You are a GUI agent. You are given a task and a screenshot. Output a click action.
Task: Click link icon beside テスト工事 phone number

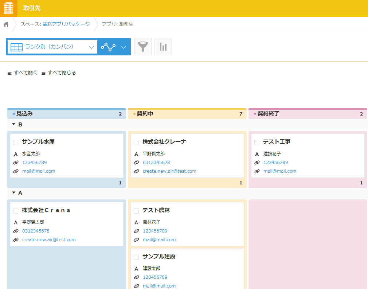[x=257, y=163]
